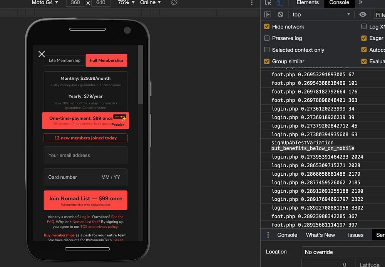Open the drawer three-dot menu
385x267 pixels.
coord(268,235)
